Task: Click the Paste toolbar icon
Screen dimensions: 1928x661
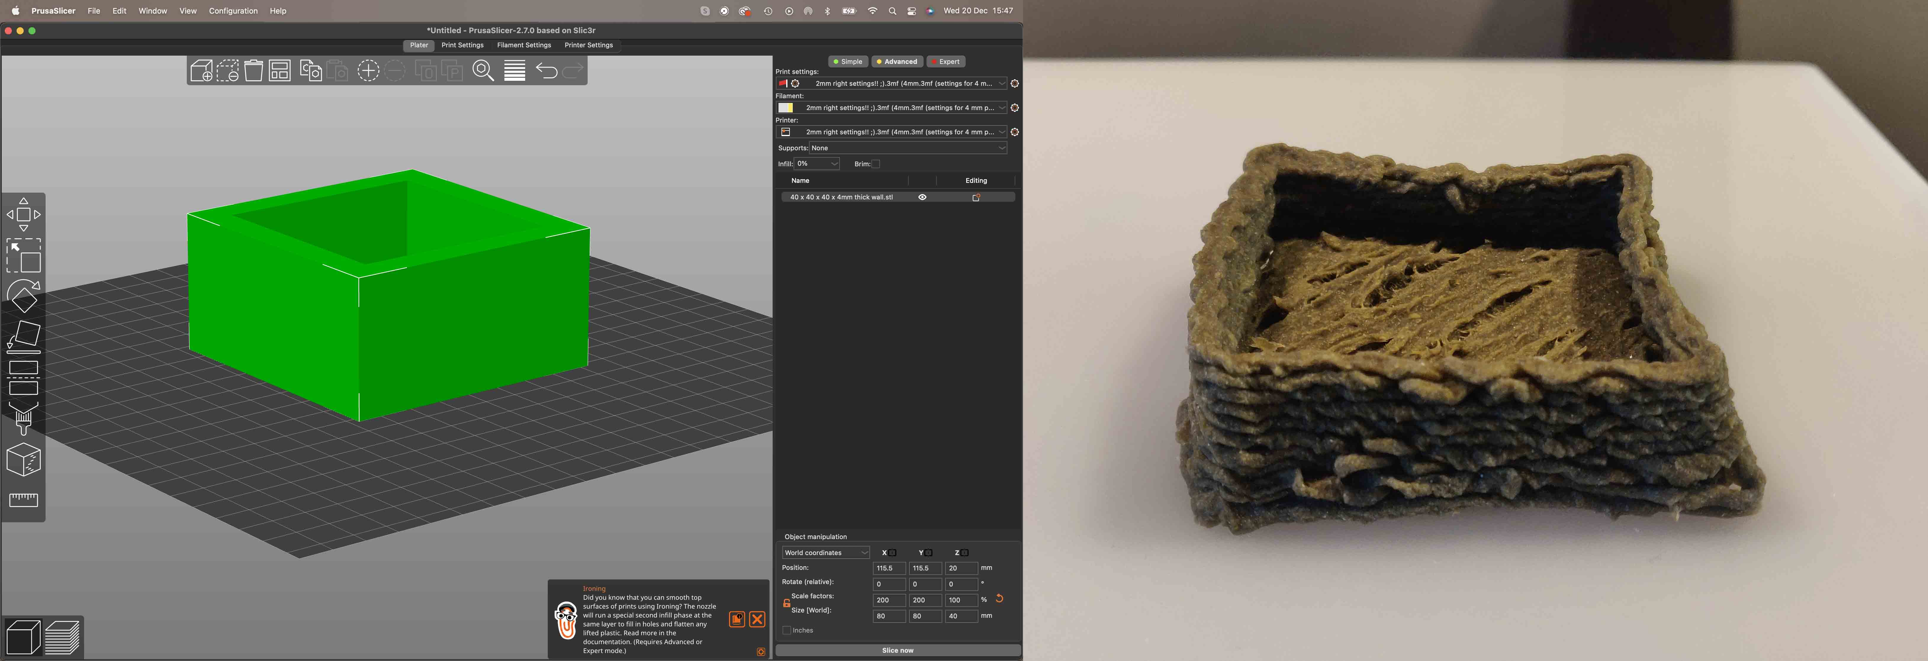Action: coord(337,71)
